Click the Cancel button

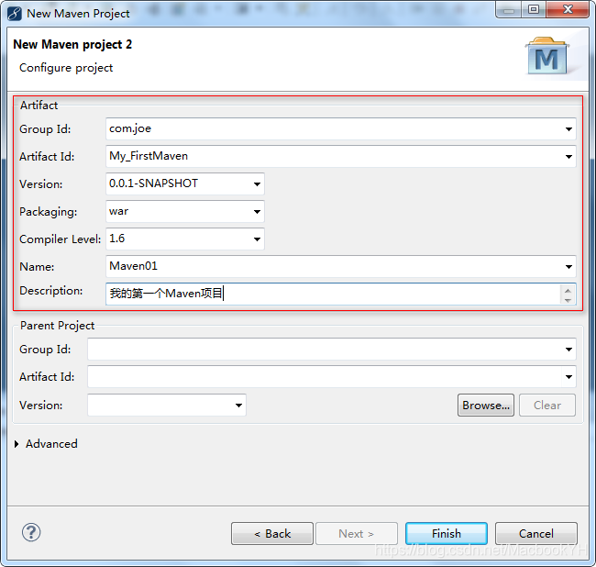click(536, 534)
